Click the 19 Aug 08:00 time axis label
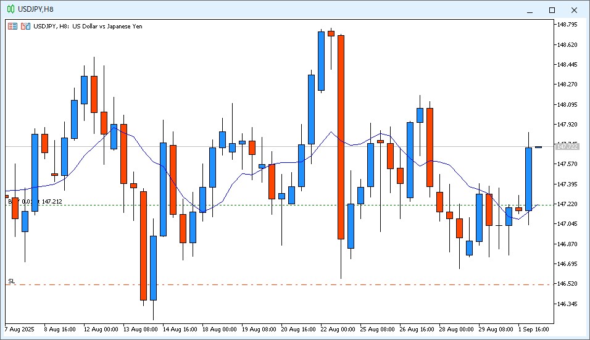This screenshot has height=340, width=590. pyautogui.click(x=259, y=330)
